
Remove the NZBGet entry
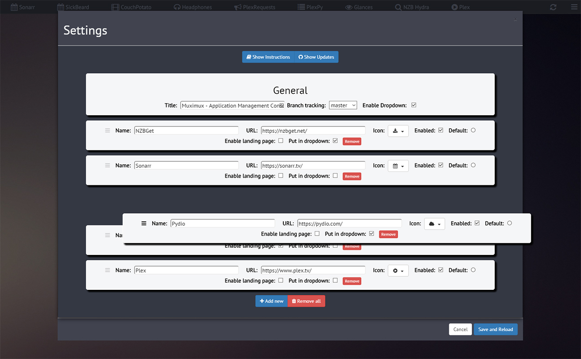tap(352, 141)
